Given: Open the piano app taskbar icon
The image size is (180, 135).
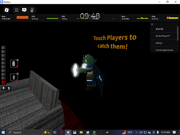Looking at the screenshot, I should click(x=75, y=132).
